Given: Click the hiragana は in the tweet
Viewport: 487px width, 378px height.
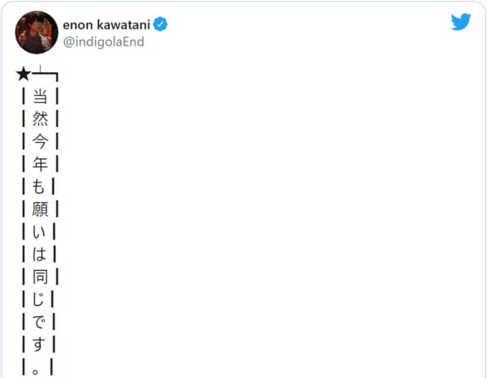Looking at the screenshot, I should coord(39,255).
